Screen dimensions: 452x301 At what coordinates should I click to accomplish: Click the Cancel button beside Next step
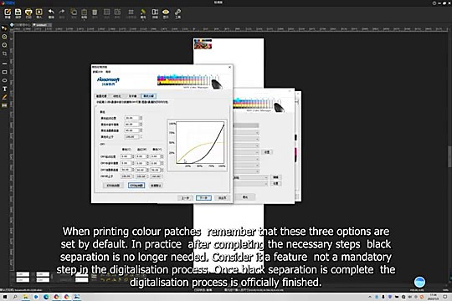pos(222,198)
